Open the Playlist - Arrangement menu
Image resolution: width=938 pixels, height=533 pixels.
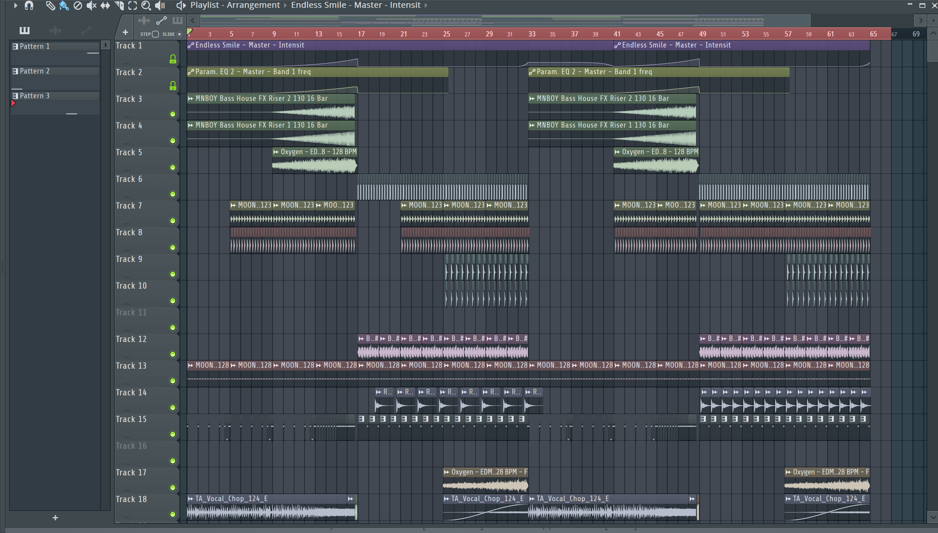235,5
